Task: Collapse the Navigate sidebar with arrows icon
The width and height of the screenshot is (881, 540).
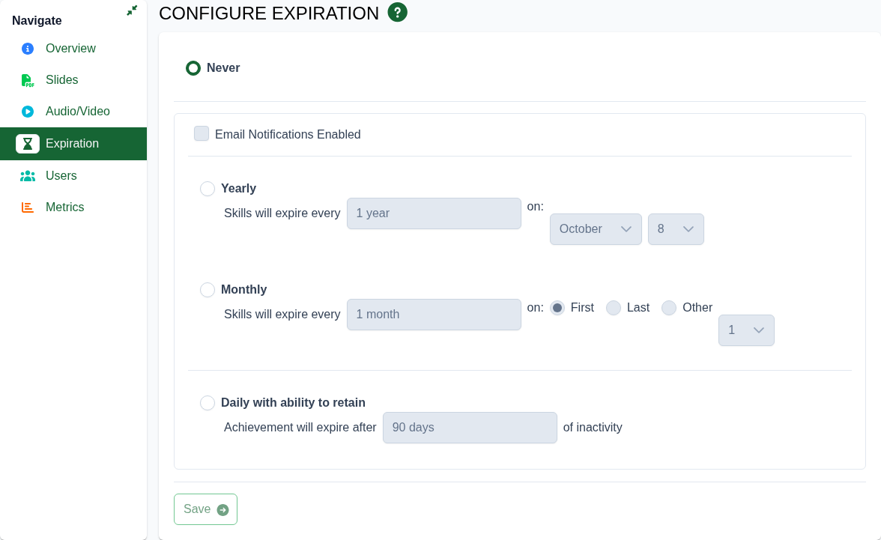Action: coord(132,10)
